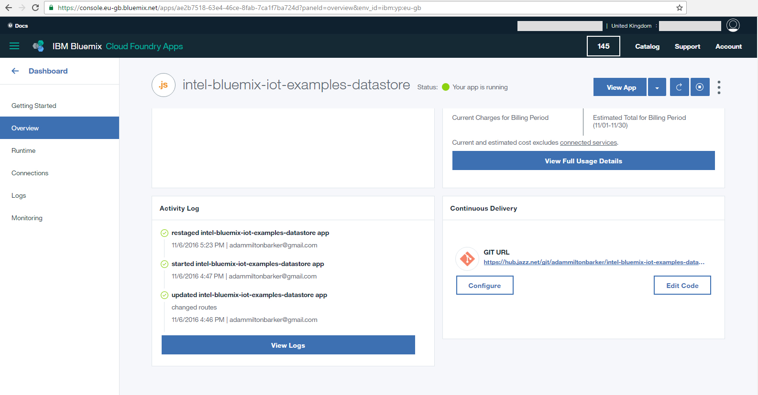Click checkmark icon next to started entry
The width and height of the screenshot is (758, 395).
pos(164,264)
